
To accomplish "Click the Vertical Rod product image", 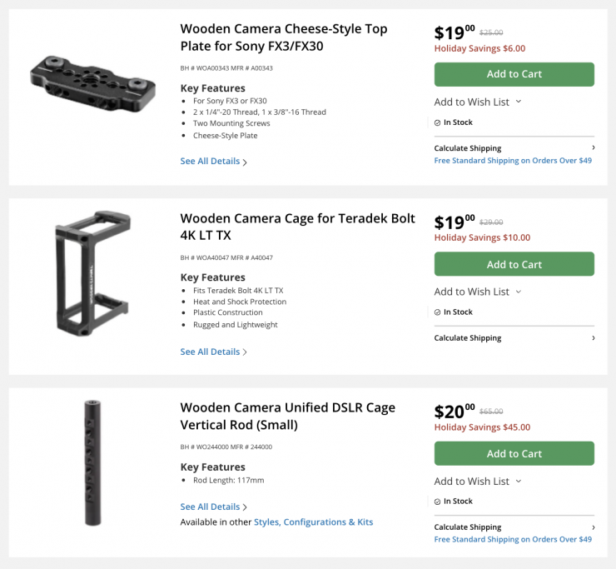I will 91,463.
